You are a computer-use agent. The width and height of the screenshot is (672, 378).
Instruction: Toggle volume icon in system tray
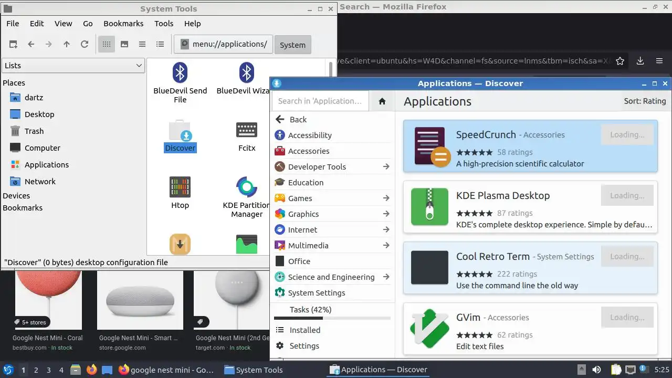tap(596, 370)
